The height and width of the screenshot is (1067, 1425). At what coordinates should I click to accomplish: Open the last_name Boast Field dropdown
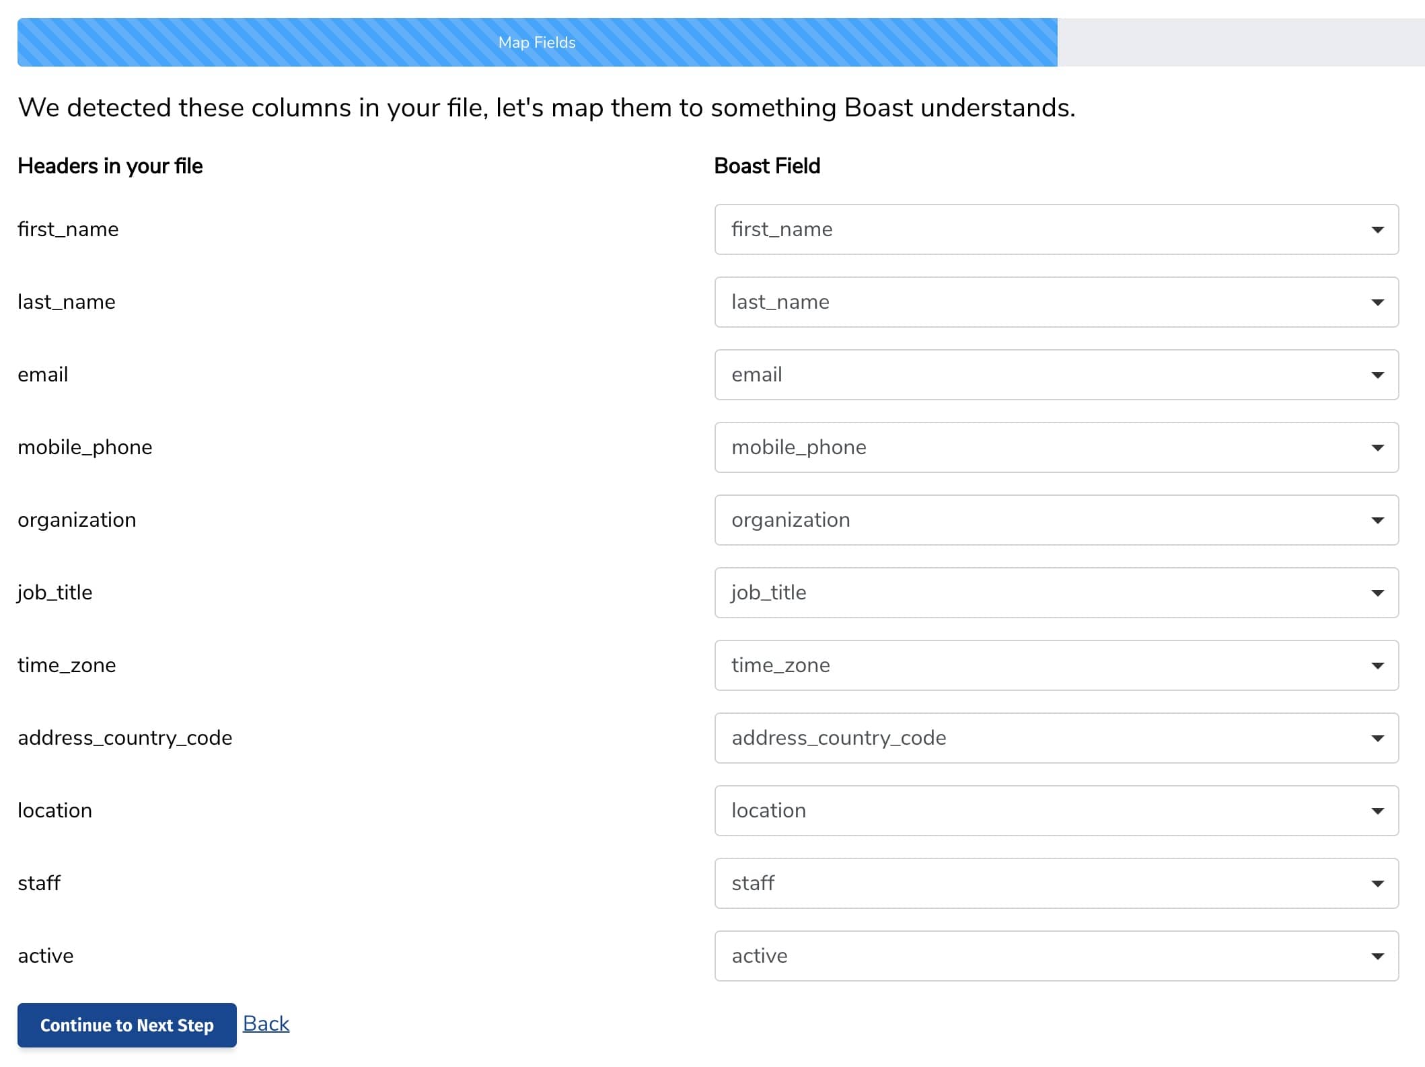pos(1056,302)
